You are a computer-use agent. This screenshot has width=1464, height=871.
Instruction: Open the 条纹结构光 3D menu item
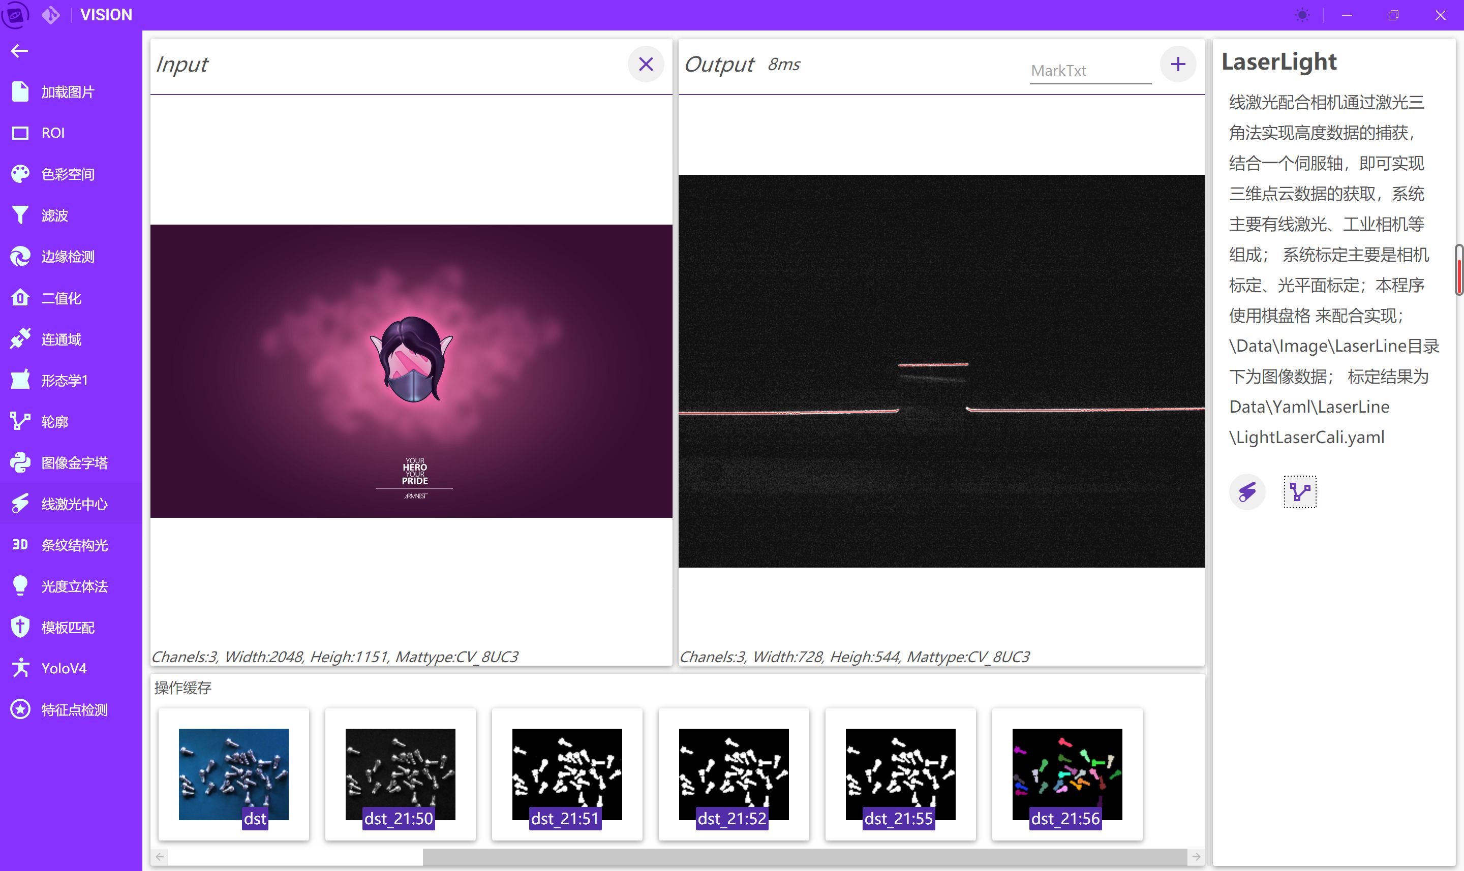(x=74, y=545)
